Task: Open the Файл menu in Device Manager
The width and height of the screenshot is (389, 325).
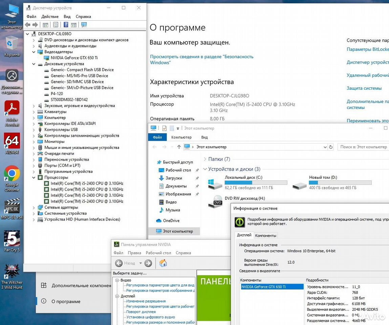Action: point(31,17)
